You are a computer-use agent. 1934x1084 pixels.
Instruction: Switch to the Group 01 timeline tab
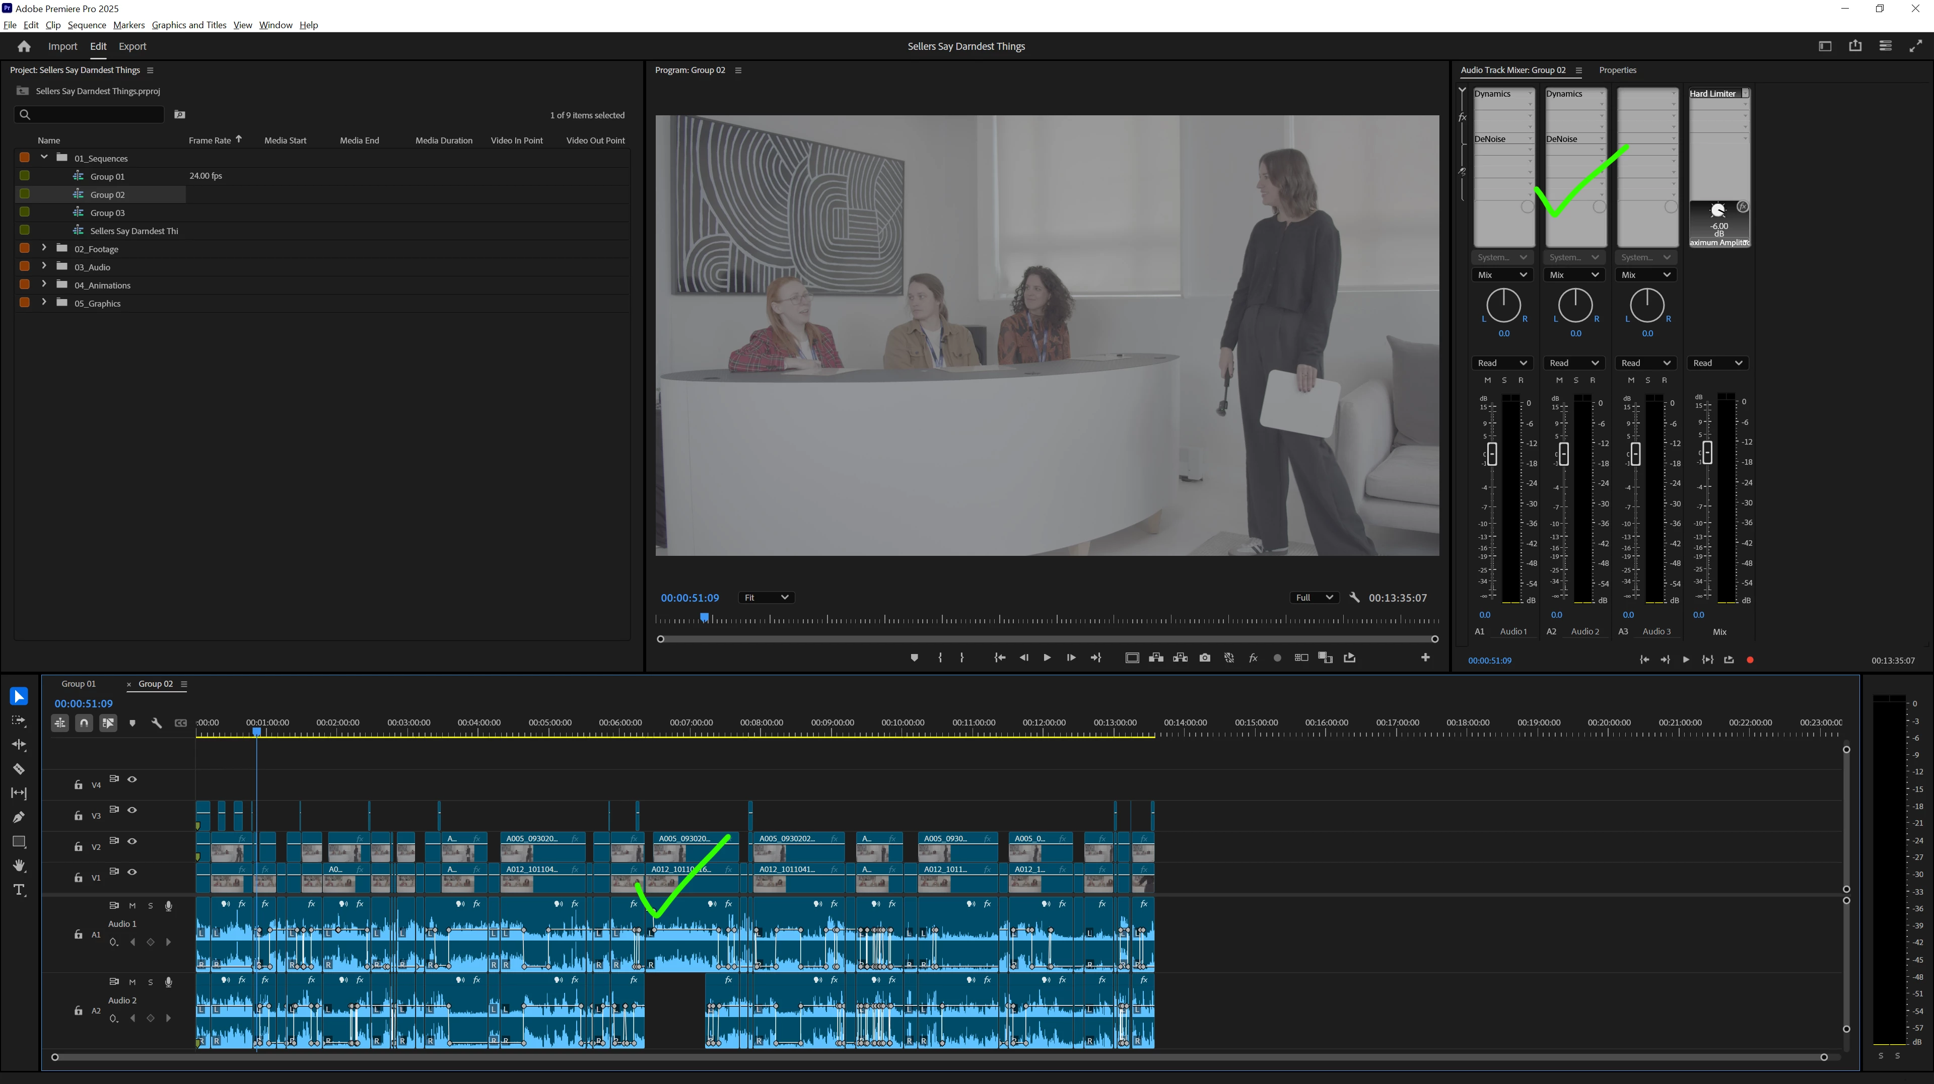[78, 684]
